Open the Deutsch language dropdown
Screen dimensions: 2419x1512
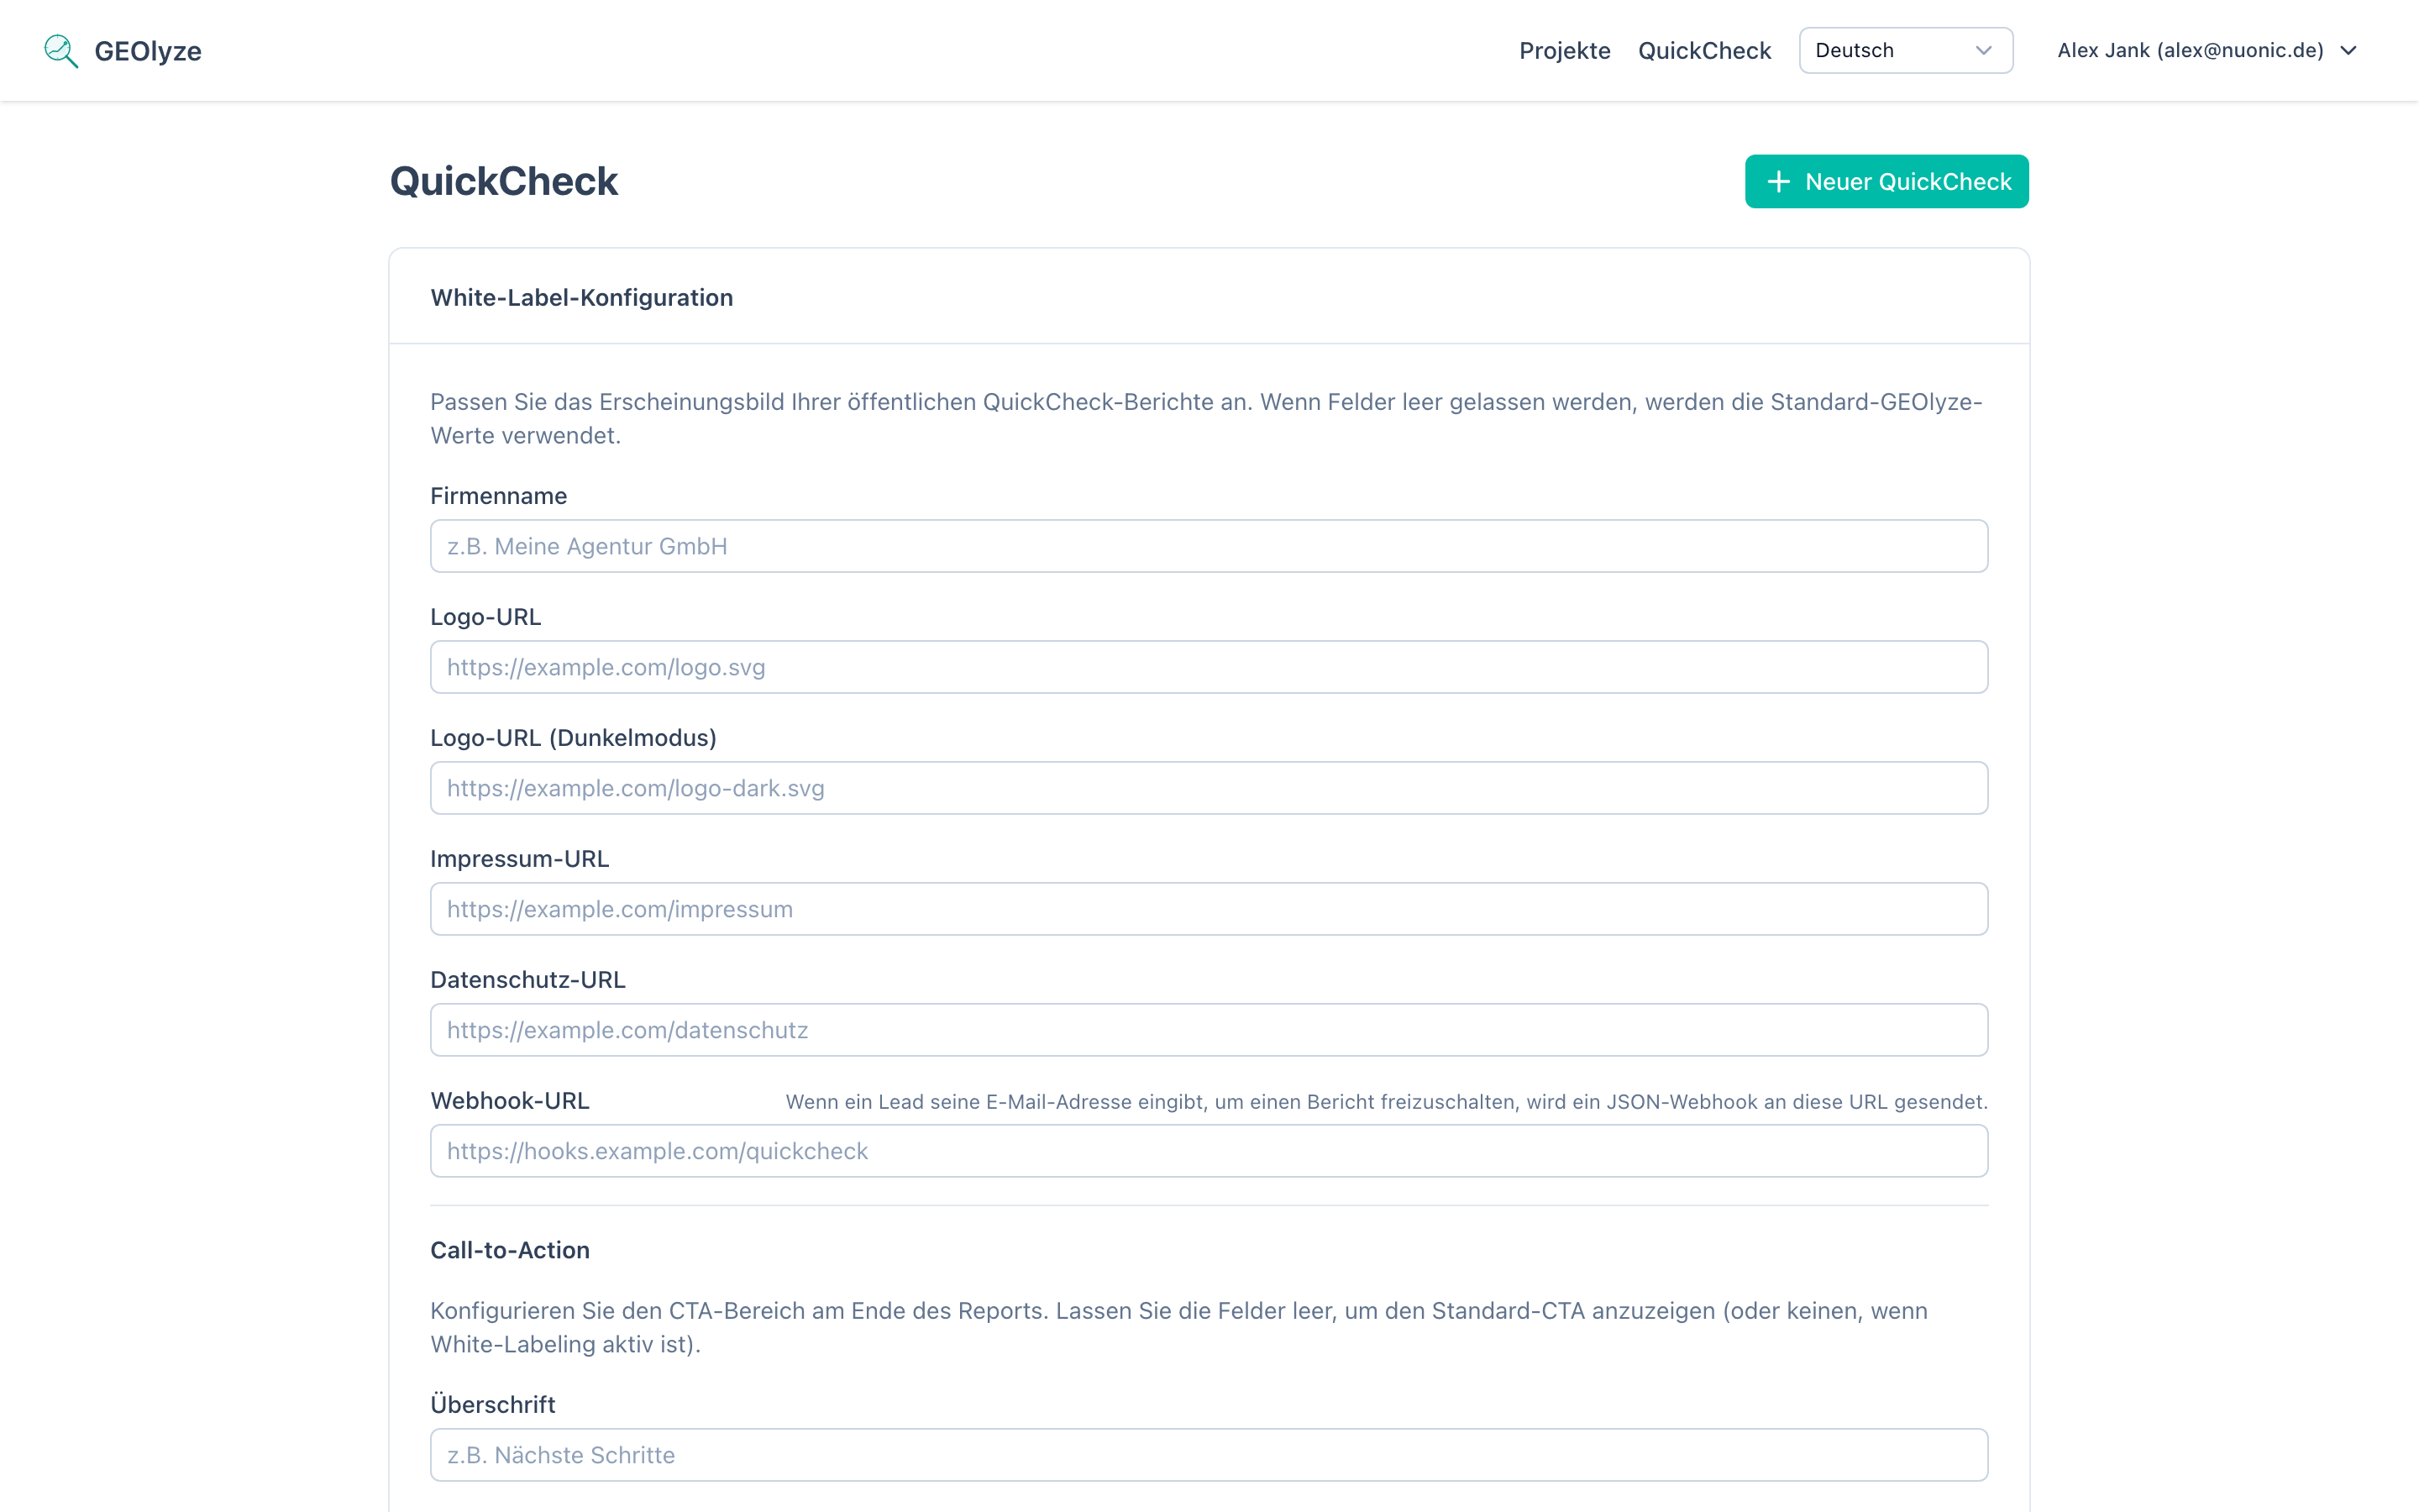click(1904, 50)
